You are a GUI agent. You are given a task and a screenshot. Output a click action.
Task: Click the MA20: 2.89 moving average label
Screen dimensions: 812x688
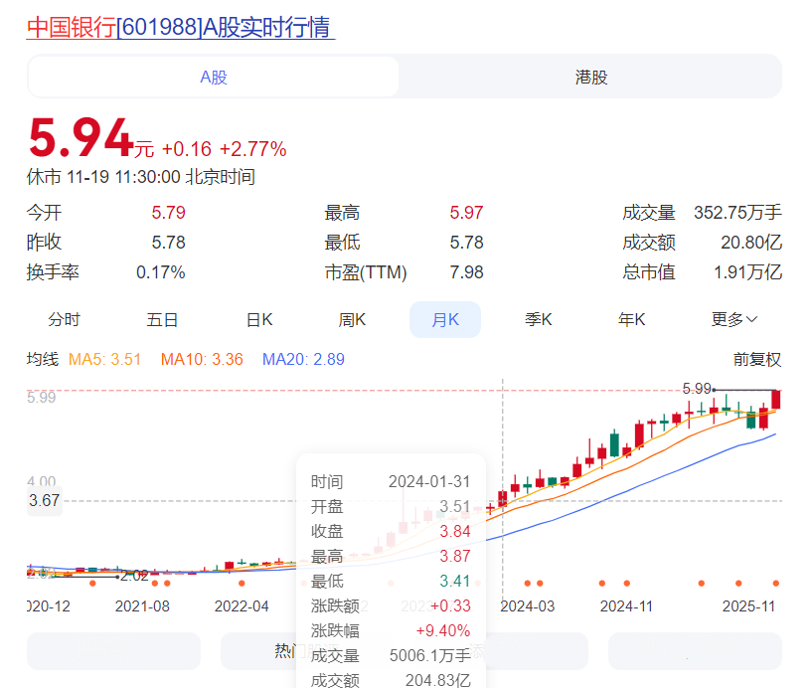303,359
